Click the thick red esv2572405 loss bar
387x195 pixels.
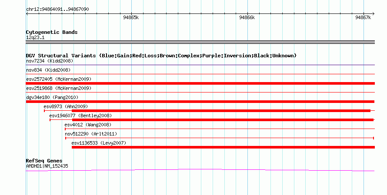click(200, 83)
